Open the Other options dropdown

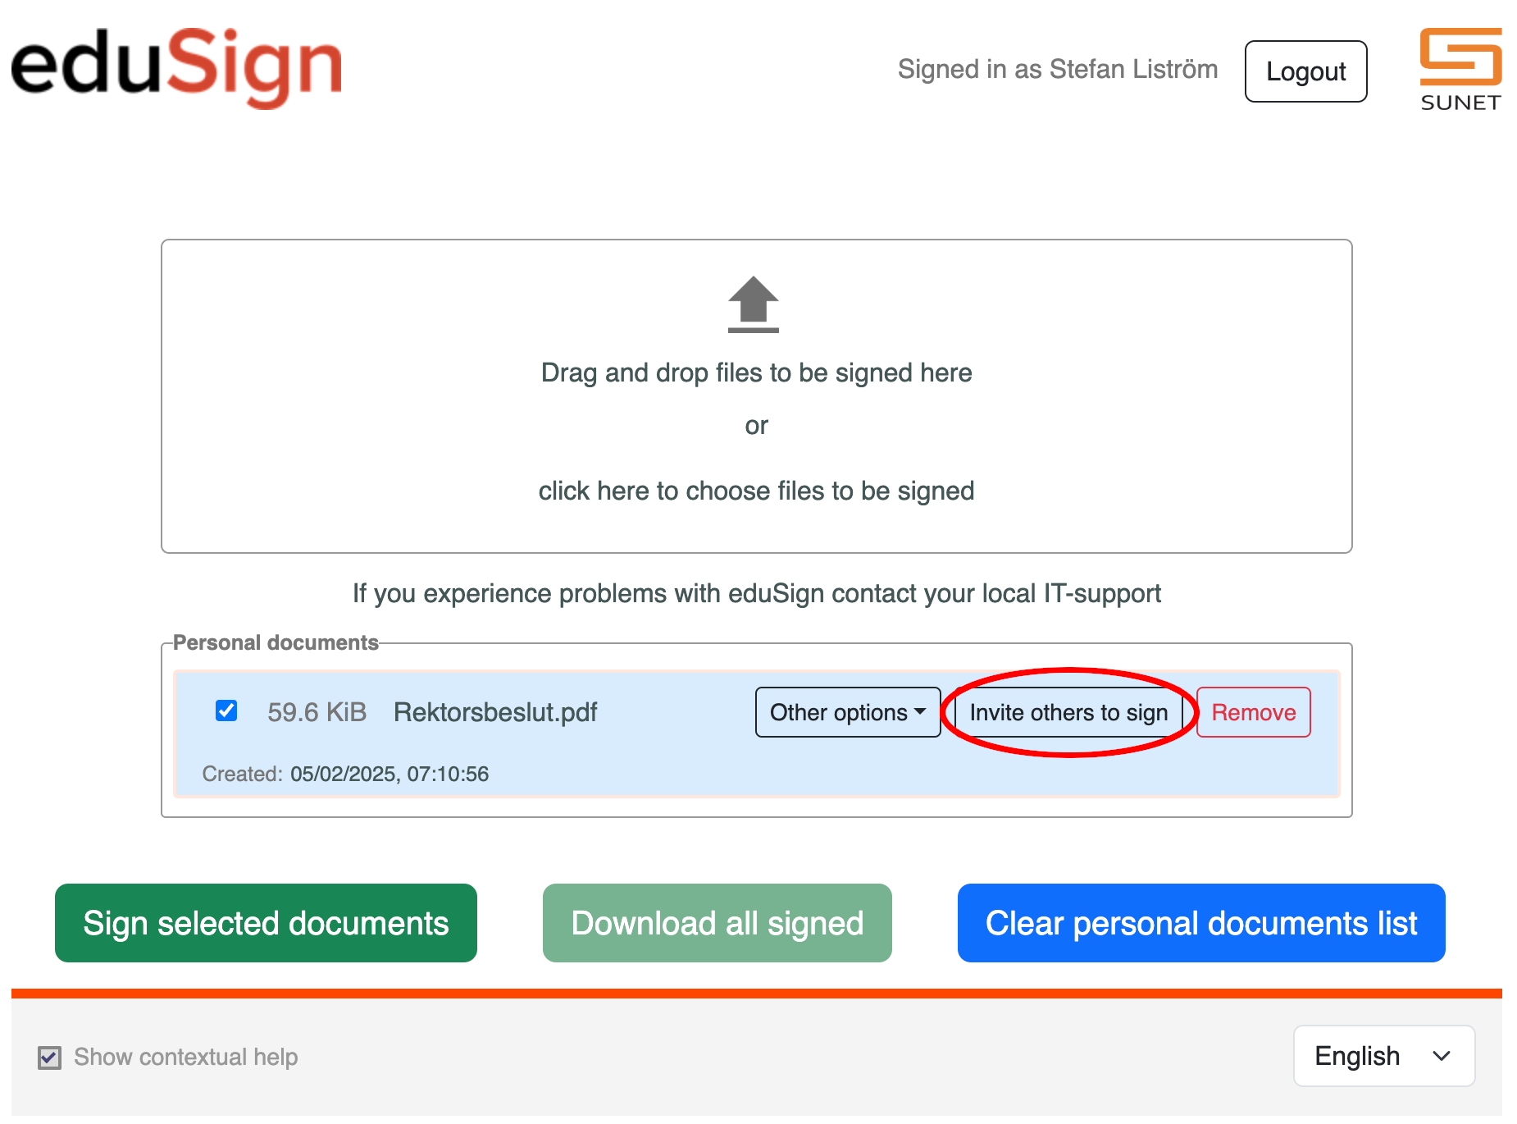pos(848,712)
